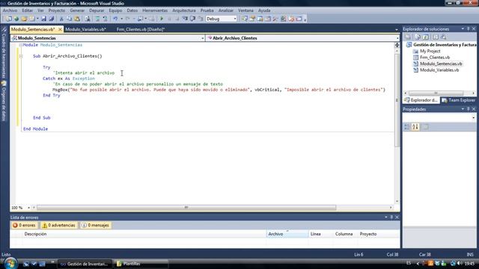Show all files in Solution Explorer toolbar
The image size is (479, 269).
(x=418, y=37)
